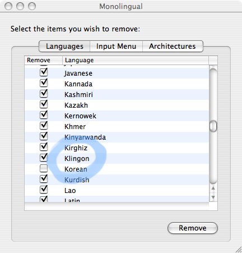Select the Klingon language name
This screenshot has height=253, width=242.
[x=77, y=159]
